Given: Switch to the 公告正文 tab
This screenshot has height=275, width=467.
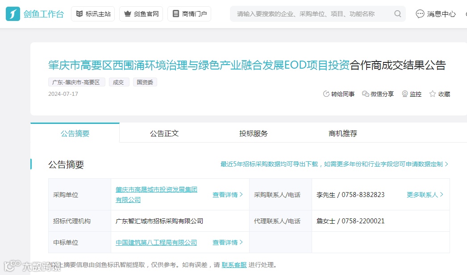Looking at the screenshot, I should click(164, 133).
